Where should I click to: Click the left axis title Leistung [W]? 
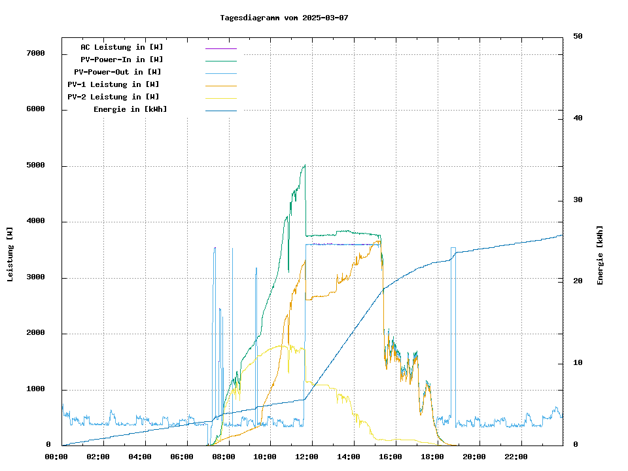[x=10, y=254]
